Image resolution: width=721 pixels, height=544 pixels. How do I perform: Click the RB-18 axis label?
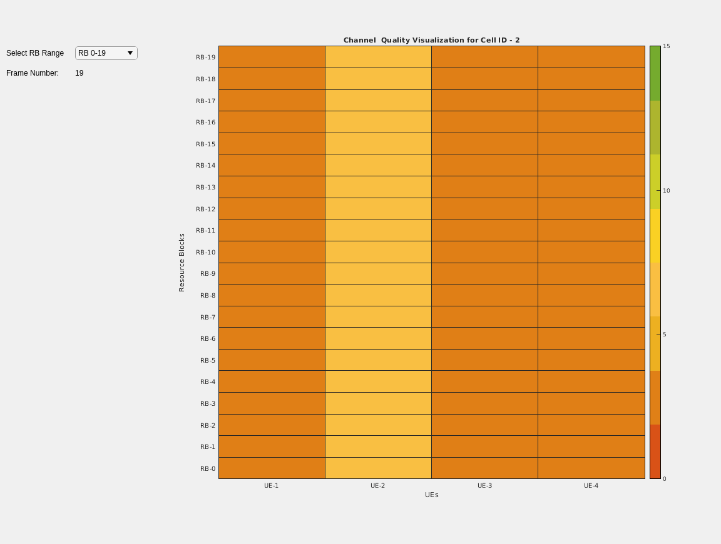pyautogui.click(x=205, y=79)
